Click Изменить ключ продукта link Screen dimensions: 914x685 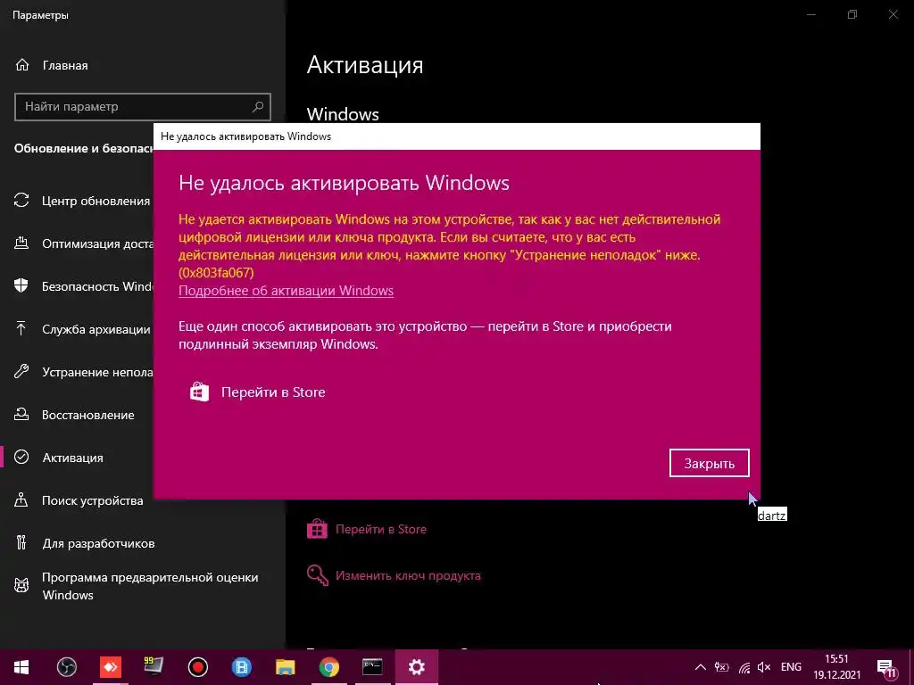point(408,575)
